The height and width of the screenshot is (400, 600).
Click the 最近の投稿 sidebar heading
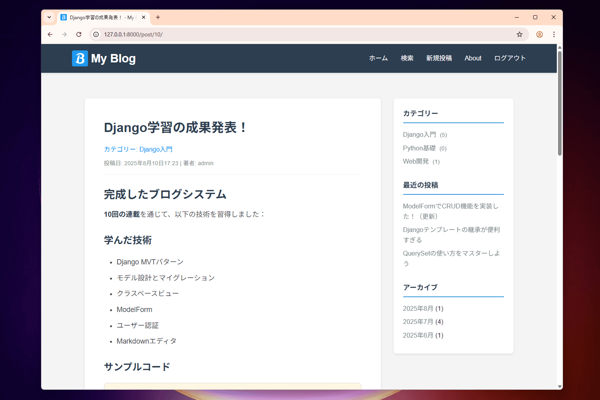[x=420, y=185]
